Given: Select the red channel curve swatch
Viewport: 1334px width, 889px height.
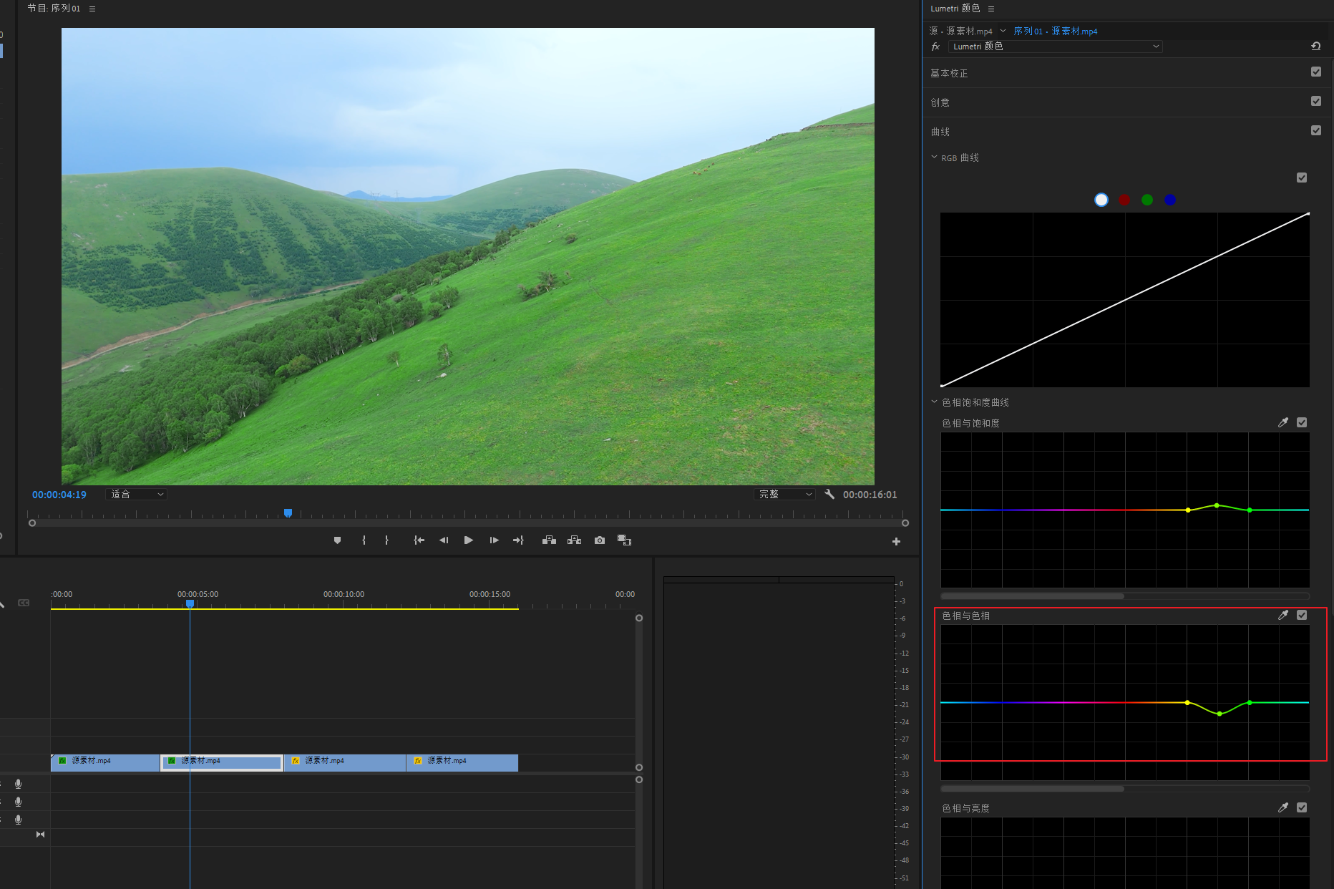Looking at the screenshot, I should pyautogui.click(x=1124, y=200).
